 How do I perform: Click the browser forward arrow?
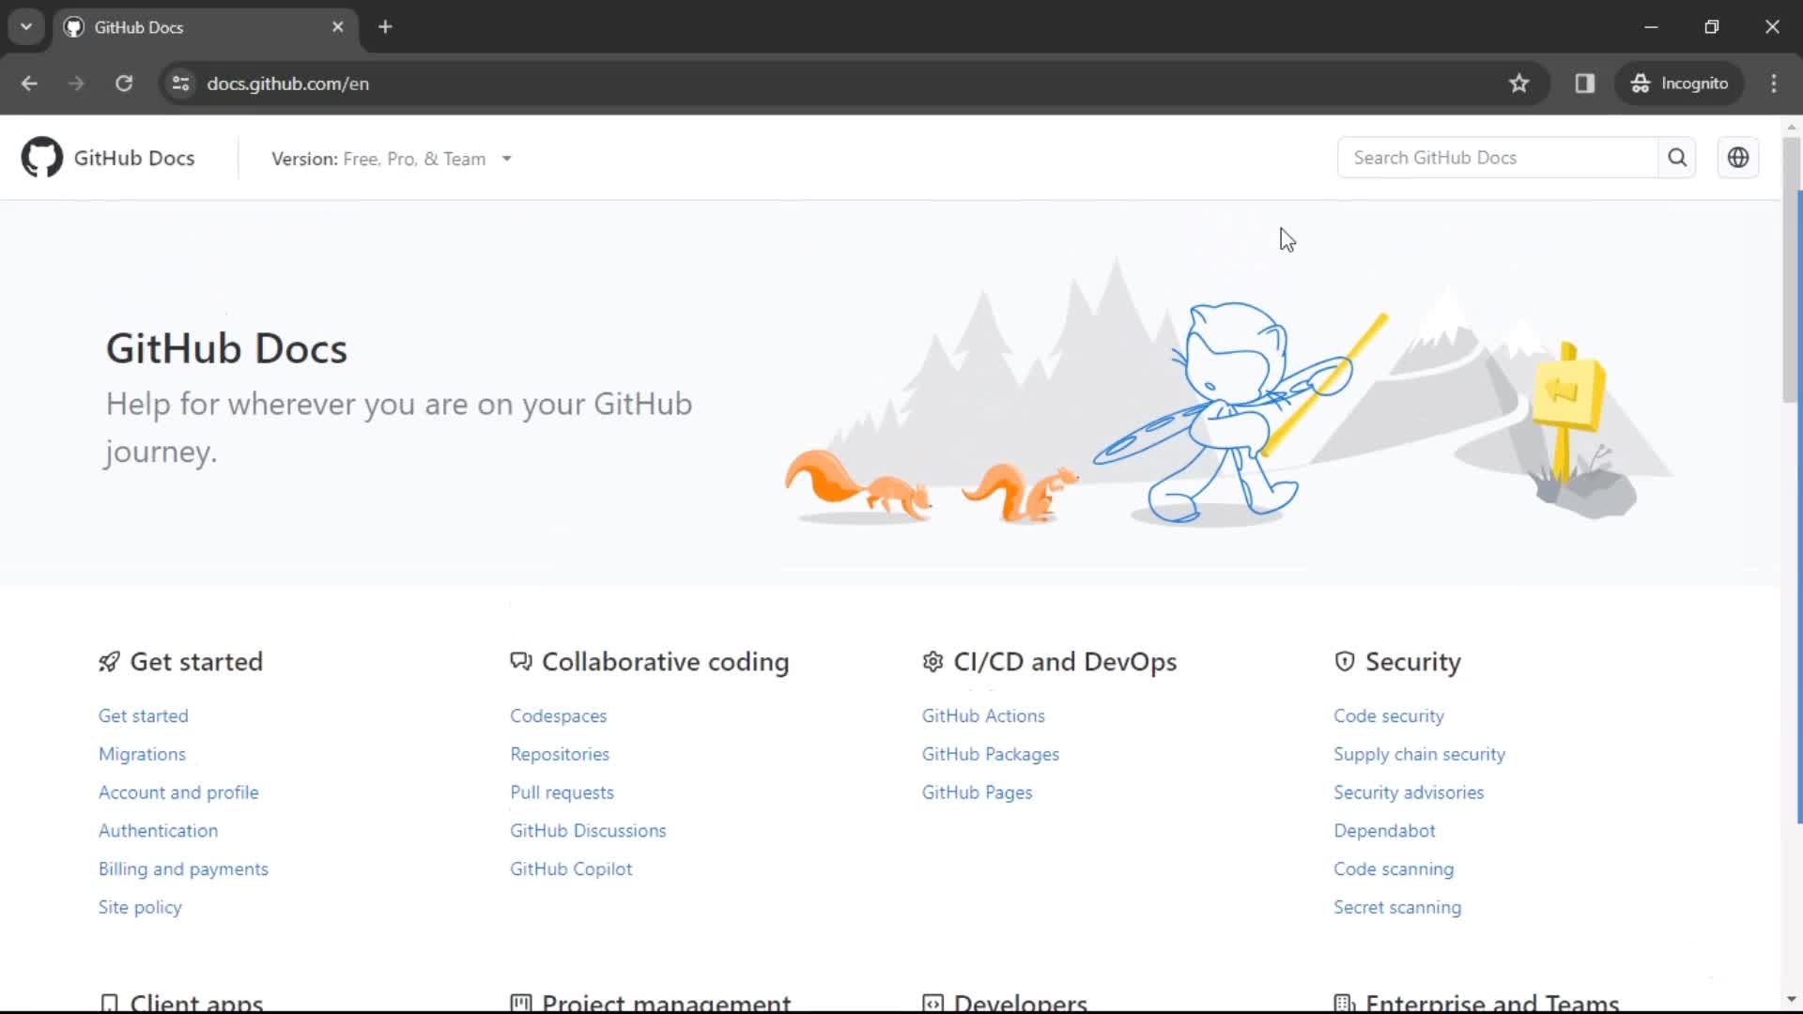coord(76,84)
